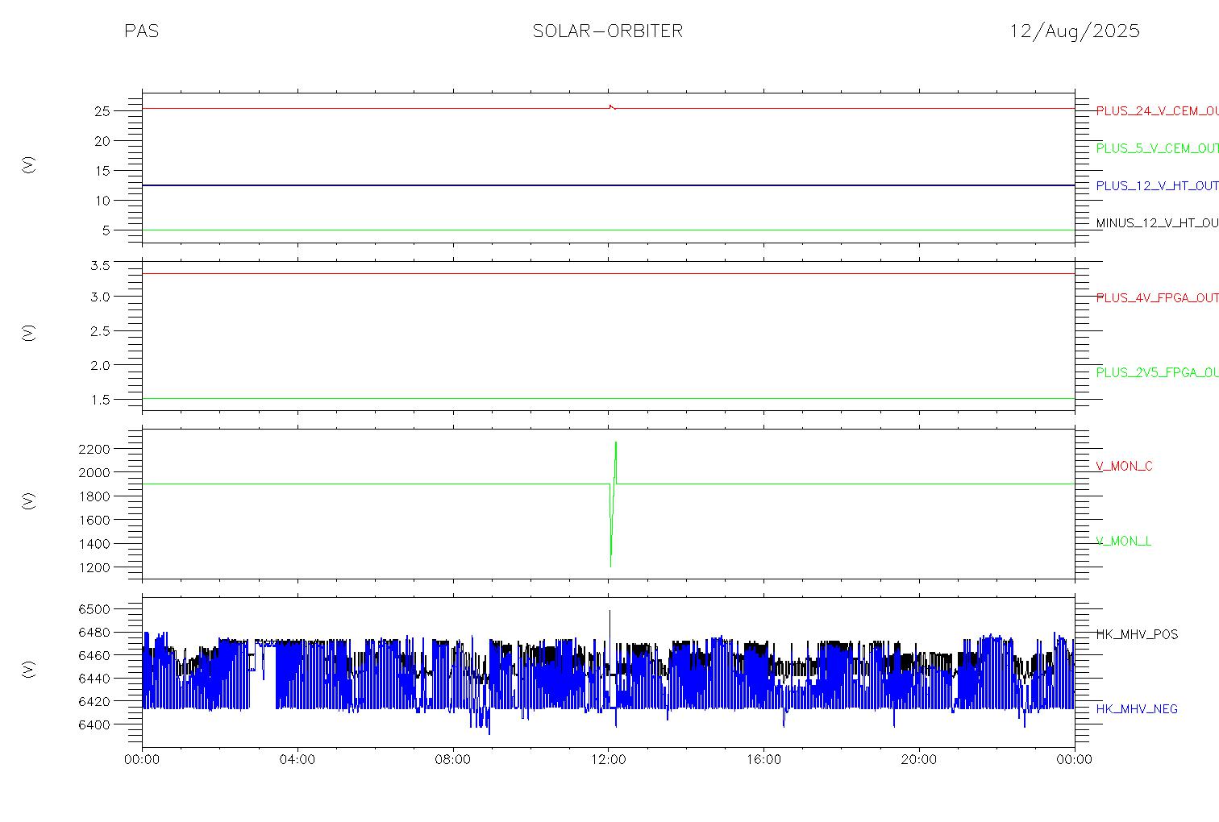
Task: Select the SOLAR-ORBITER heading text
Action: (607, 31)
